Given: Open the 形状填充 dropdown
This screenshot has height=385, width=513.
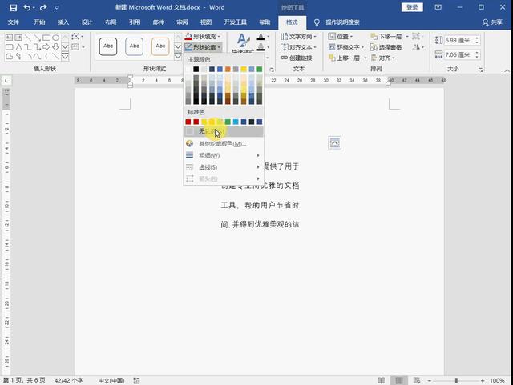Looking at the screenshot, I should pos(203,37).
